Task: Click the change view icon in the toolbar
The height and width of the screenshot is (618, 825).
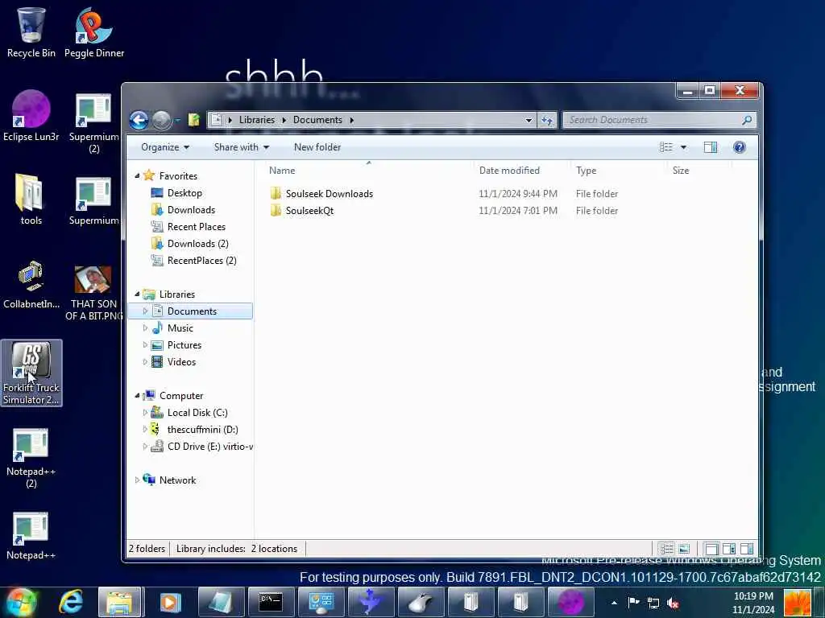Action: point(666,147)
